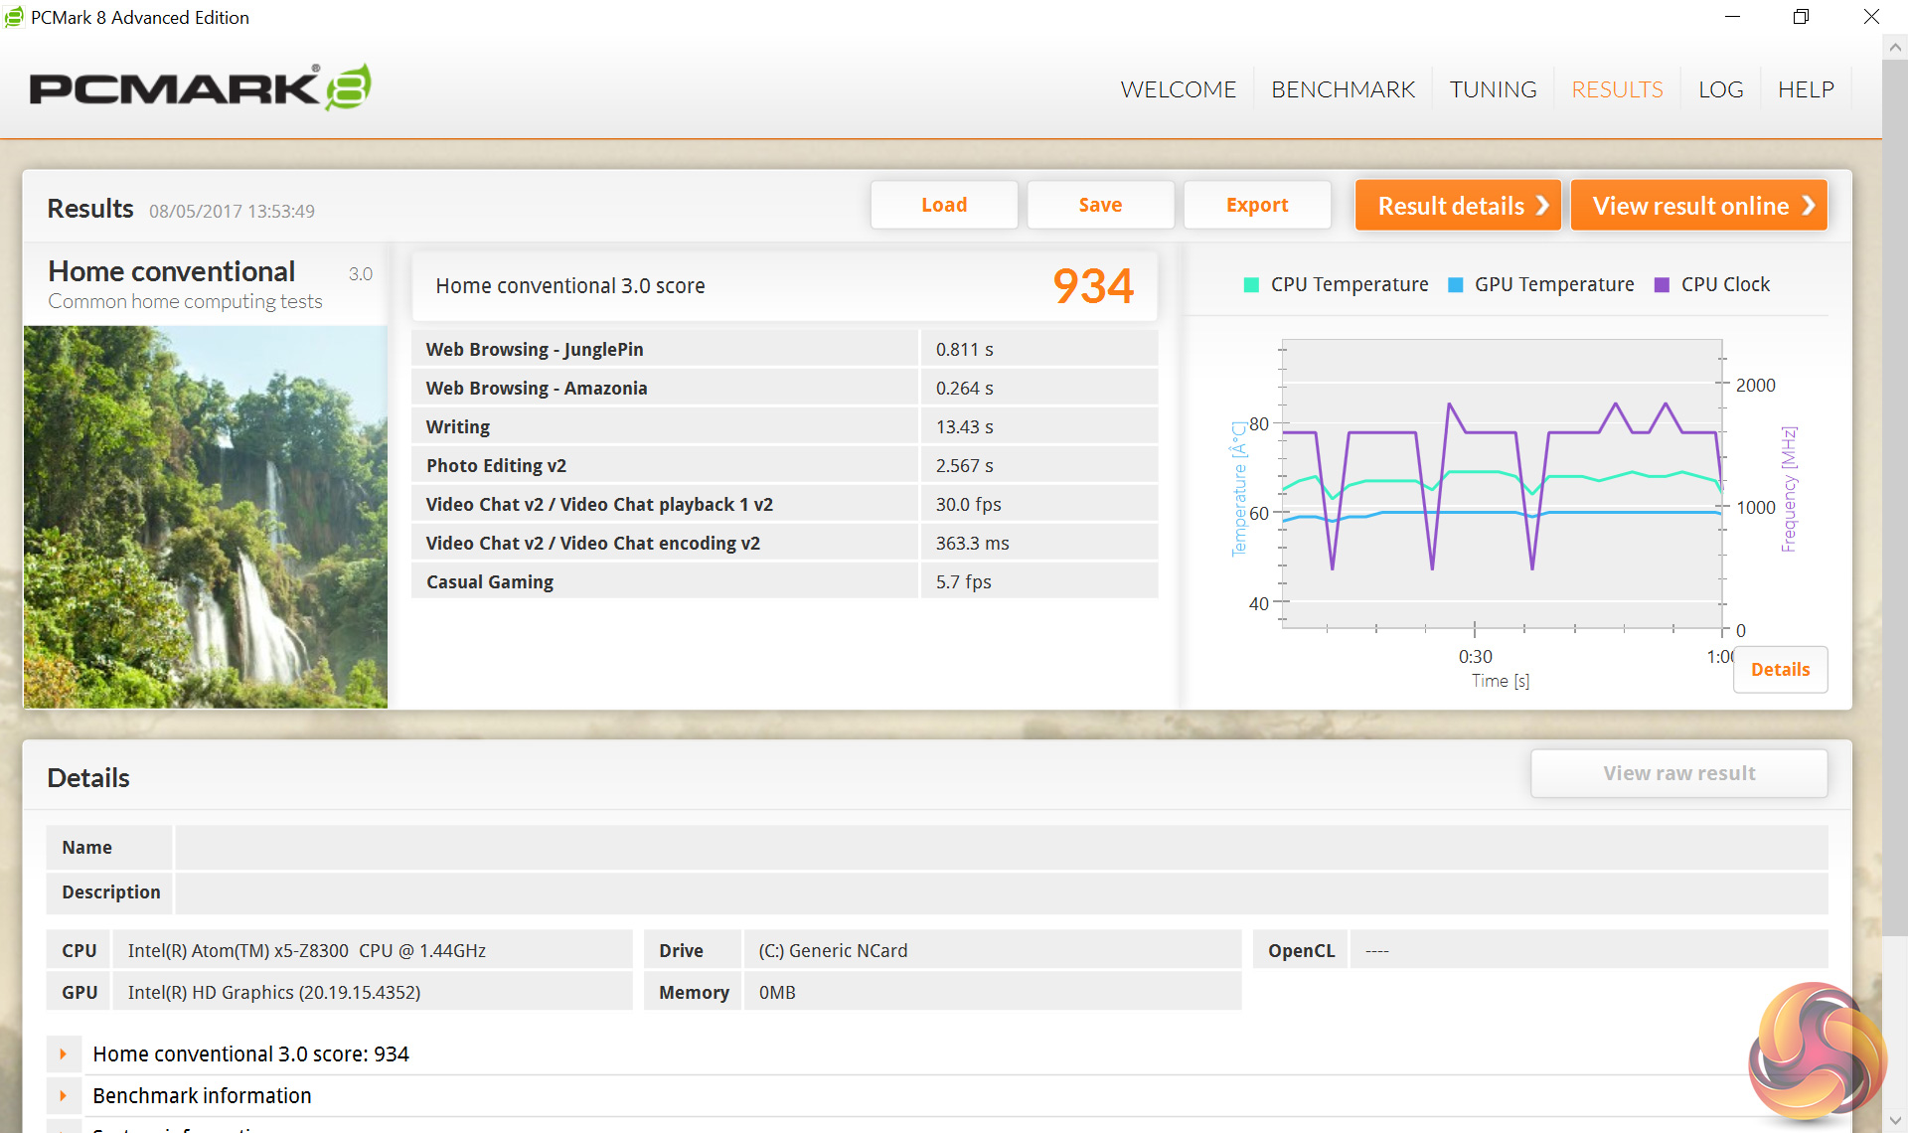
Task: Click the CPU Temperature legend swatch
Action: (x=1251, y=285)
